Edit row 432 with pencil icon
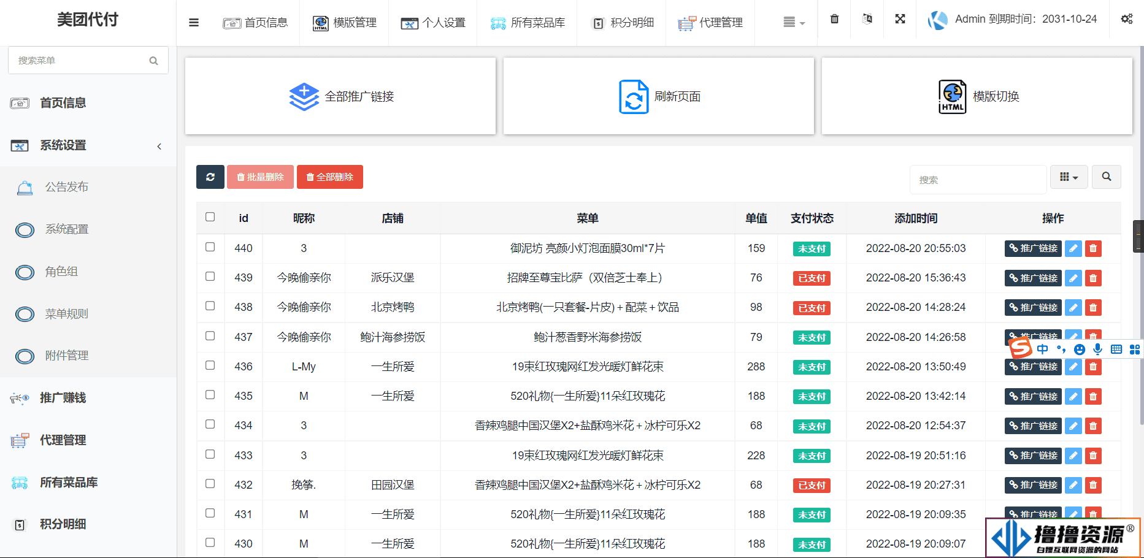 [x=1073, y=485]
